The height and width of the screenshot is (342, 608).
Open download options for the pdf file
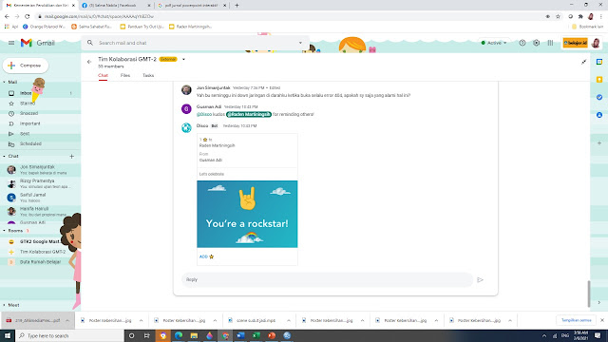click(67, 321)
